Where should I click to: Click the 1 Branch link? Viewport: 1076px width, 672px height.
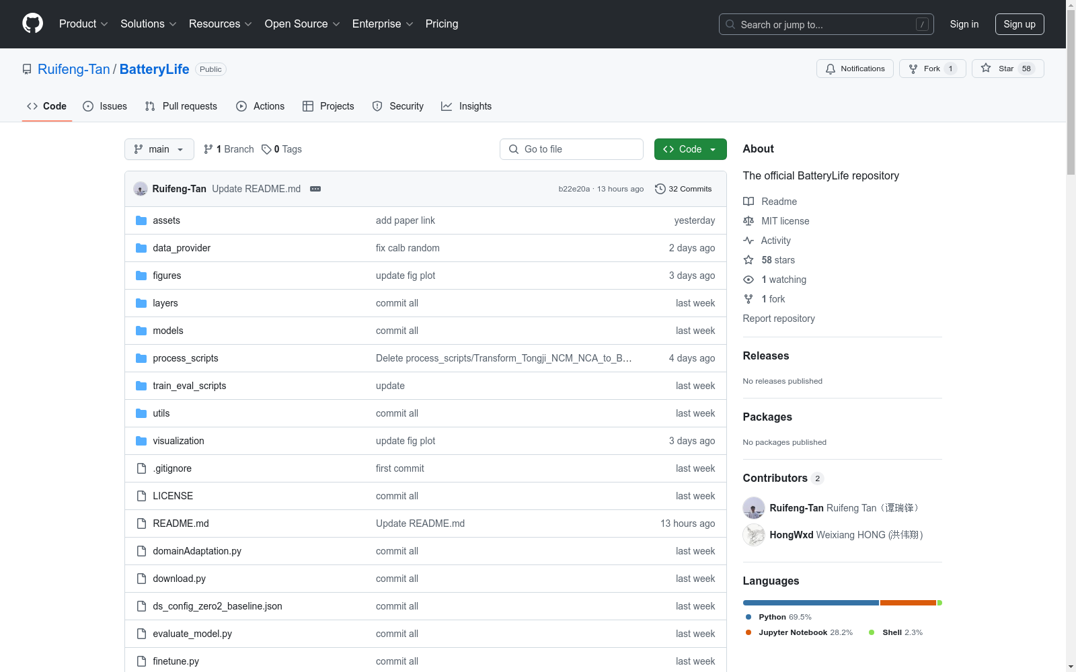point(229,149)
